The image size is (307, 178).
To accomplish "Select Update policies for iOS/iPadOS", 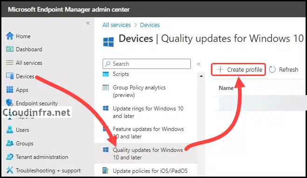I will (150, 171).
